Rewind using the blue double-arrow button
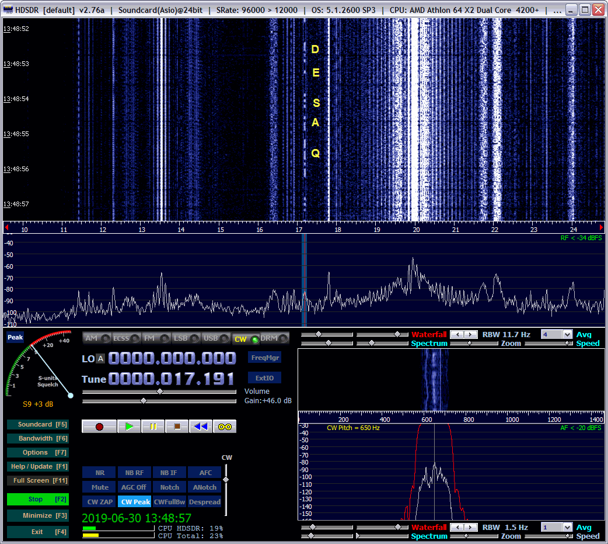This screenshot has height=544, width=608. click(201, 427)
